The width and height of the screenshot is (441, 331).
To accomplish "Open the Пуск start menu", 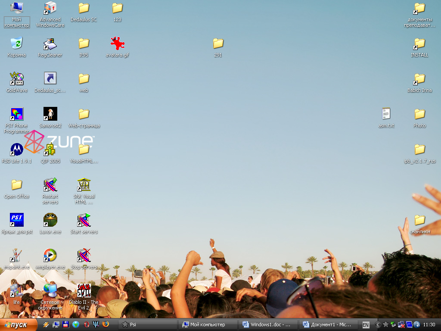I will (x=18, y=325).
